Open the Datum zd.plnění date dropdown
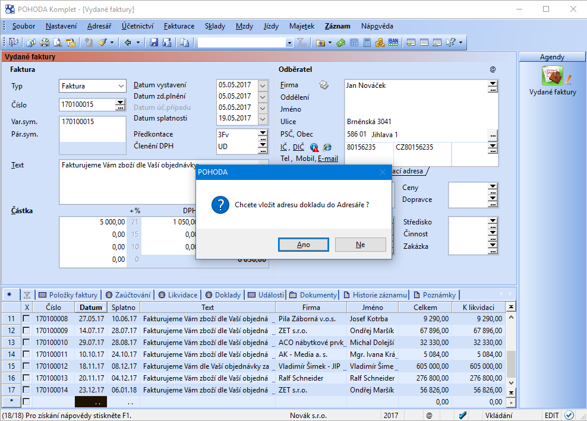The height and width of the screenshot is (421, 587). (263, 97)
